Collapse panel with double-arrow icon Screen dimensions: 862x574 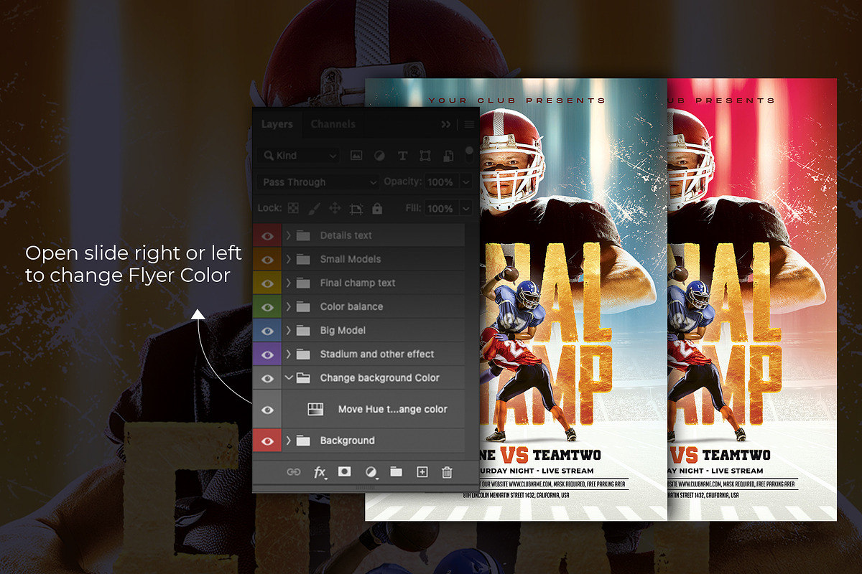446,124
